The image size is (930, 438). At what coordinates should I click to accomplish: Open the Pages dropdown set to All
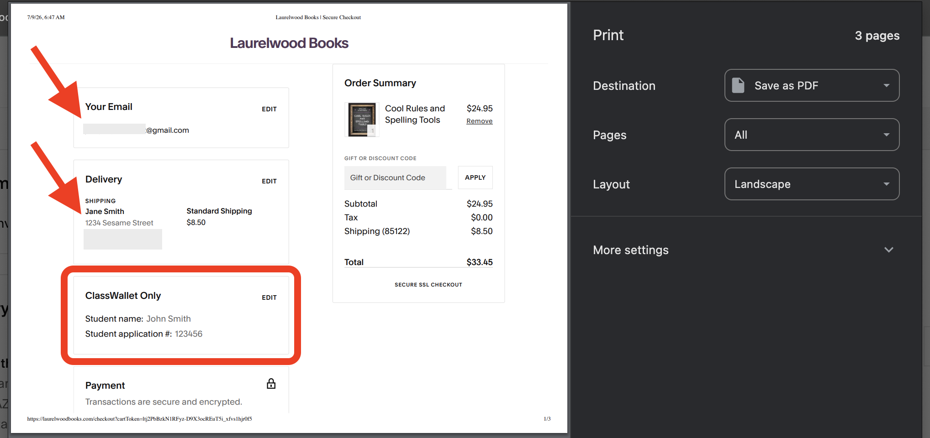pos(812,135)
